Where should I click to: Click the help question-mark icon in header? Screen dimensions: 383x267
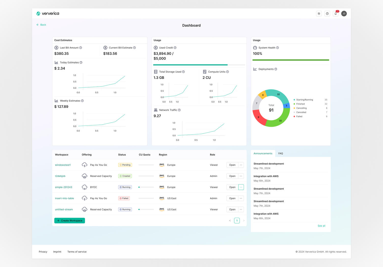(x=327, y=13)
